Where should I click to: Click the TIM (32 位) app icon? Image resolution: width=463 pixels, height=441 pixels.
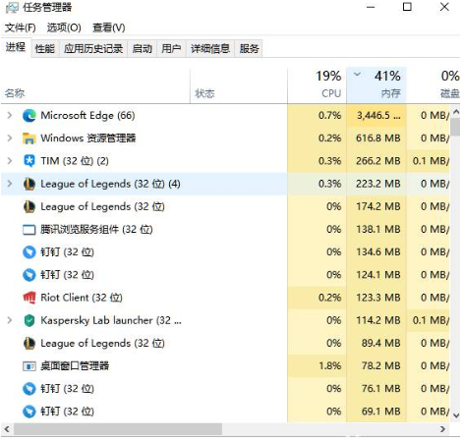coord(29,161)
